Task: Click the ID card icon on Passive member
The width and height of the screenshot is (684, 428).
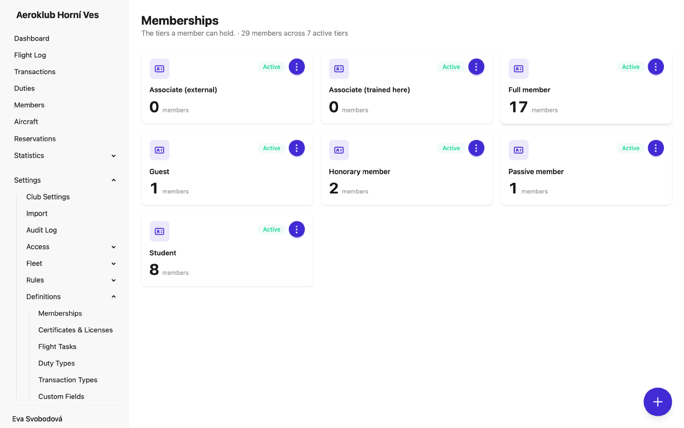Action: pos(518,150)
